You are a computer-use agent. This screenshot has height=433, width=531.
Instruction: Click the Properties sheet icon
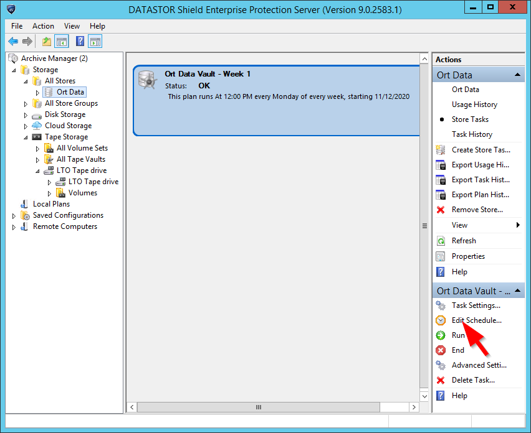pos(441,256)
